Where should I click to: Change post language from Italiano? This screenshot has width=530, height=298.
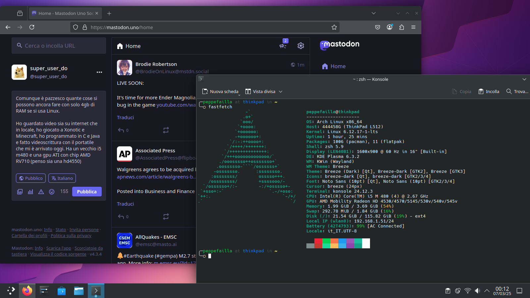coord(62,178)
